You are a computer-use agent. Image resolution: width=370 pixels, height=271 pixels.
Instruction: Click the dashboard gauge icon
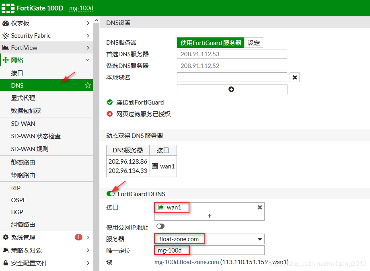point(5,23)
